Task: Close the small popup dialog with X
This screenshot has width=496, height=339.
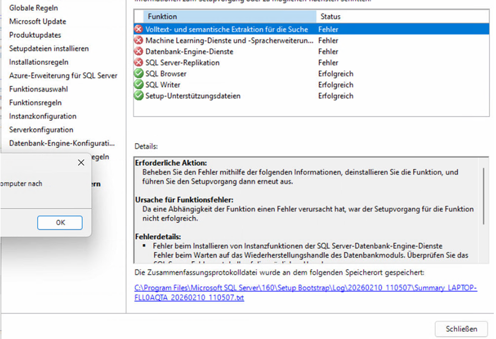Action: pyautogui.click(x=81, y=163)
